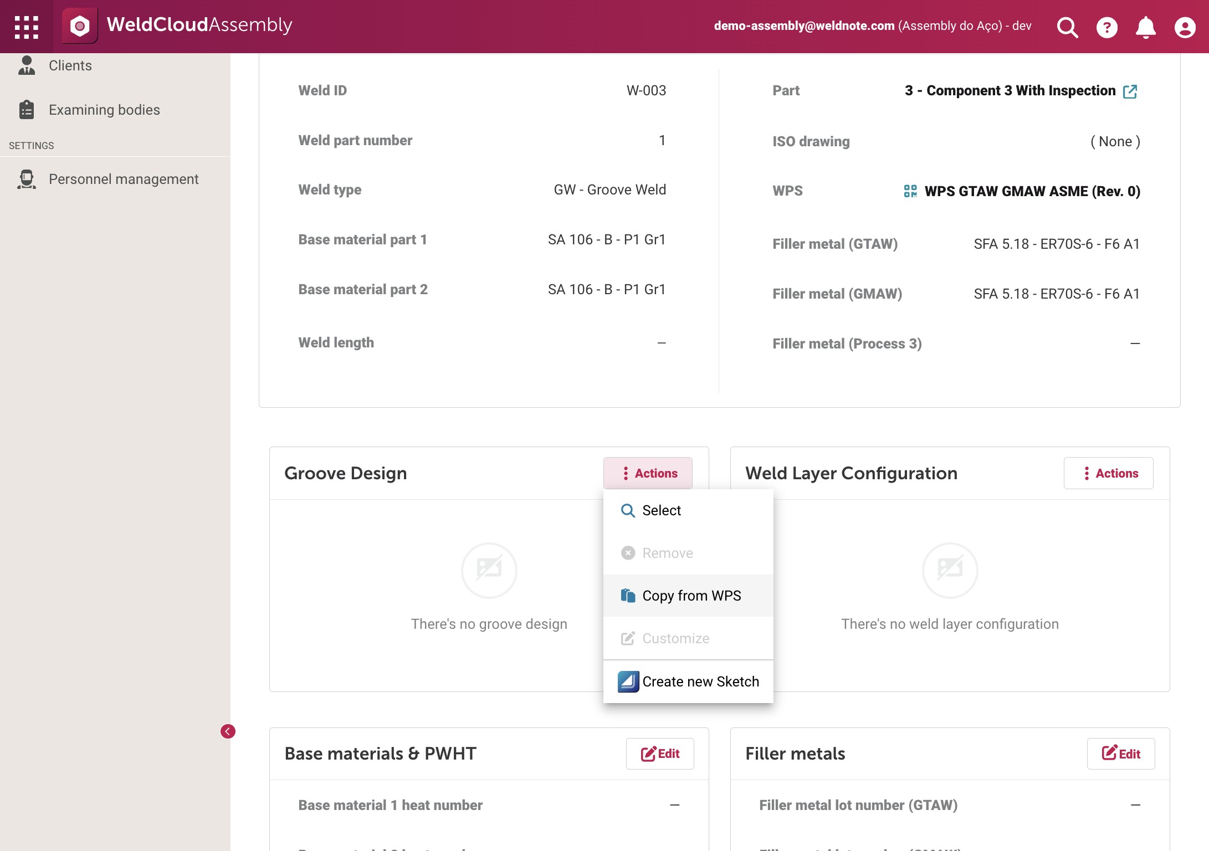Open WPS GTAW GMAW ASME (Rev. 0) link
1209x851 pixels.
click(x=1032, y=191)
